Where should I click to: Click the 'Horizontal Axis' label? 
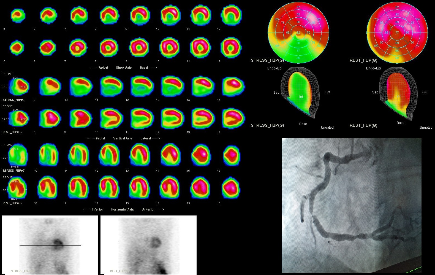click(x=123, y=209)
